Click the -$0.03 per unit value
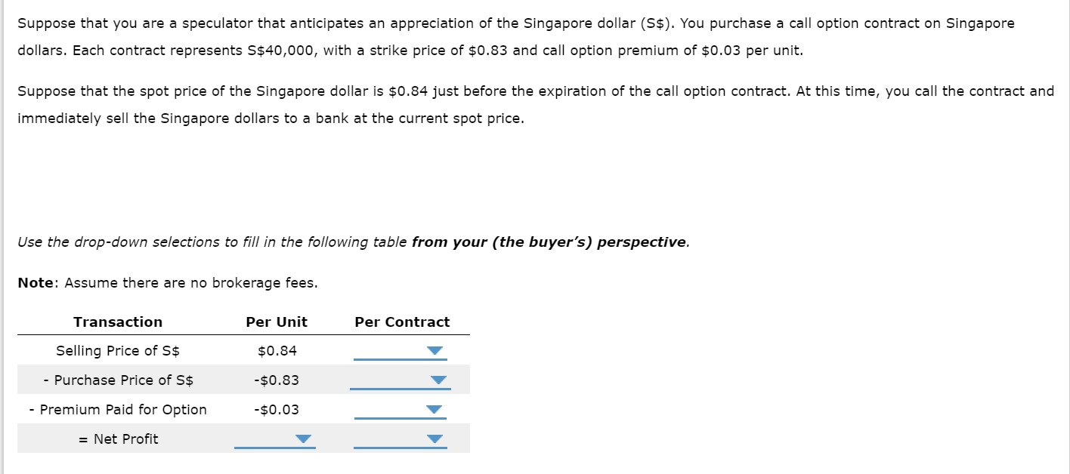This screenshot has width=1070, height=474. pos(277,410)
